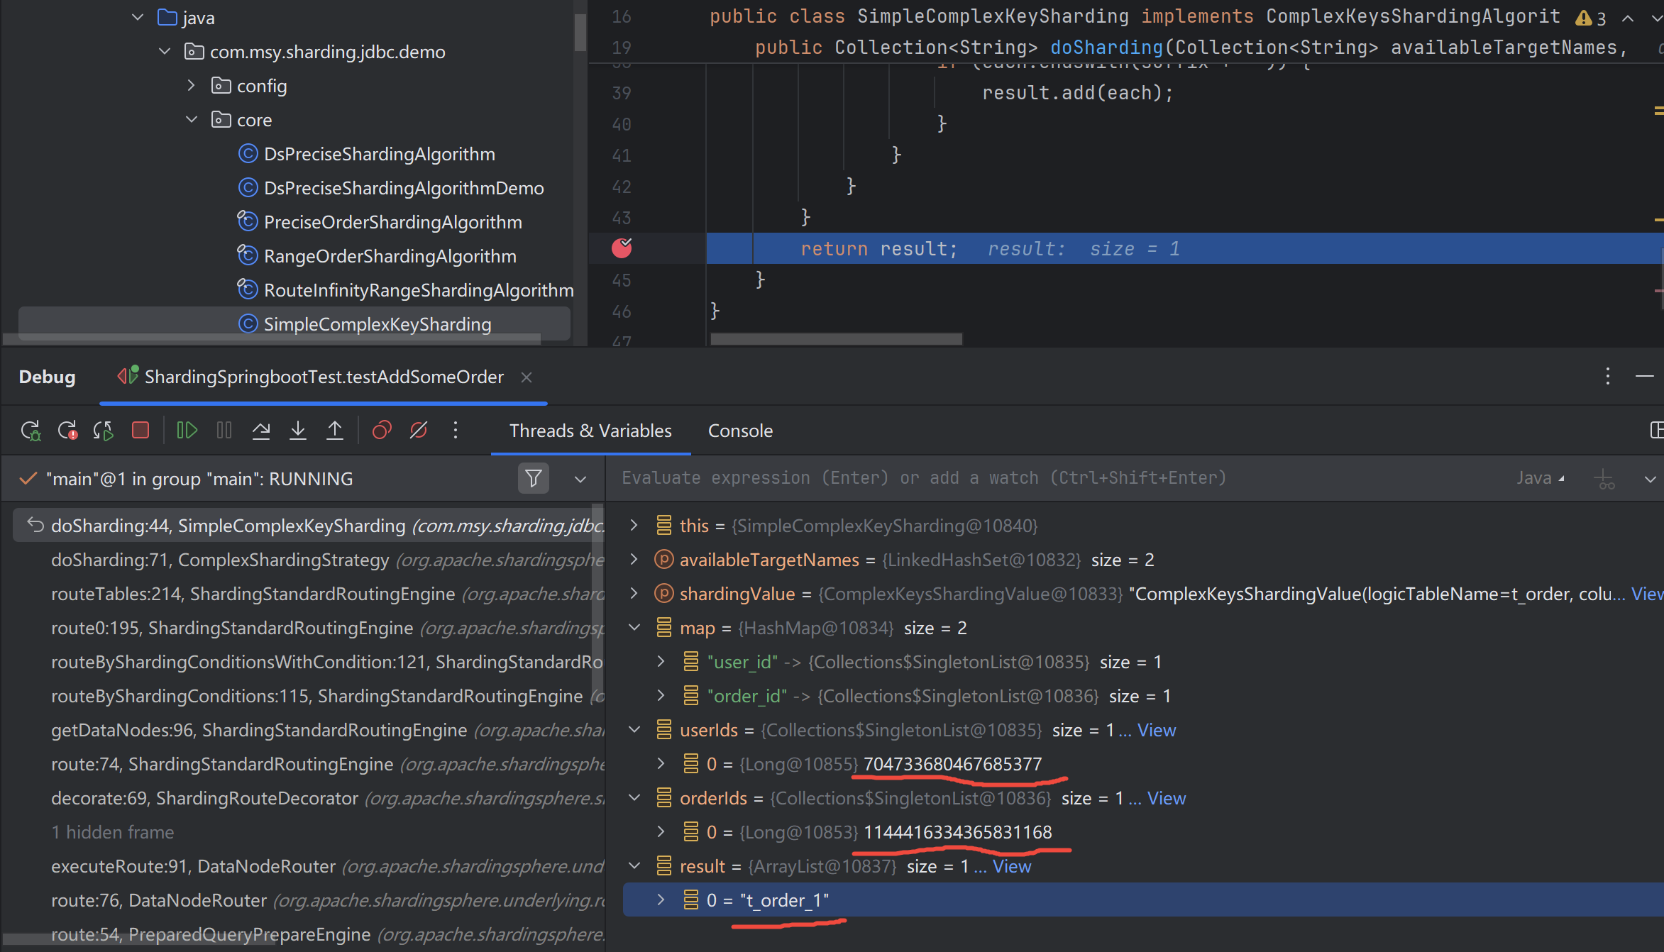Screen dimensions: 1664x952
Task: Toggle the Mute Breakpoints icon
Action: [x=419, y=431]
